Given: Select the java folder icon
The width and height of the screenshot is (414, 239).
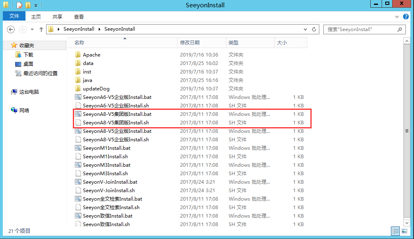Looking at the screenshot, I should click(78, 80).
